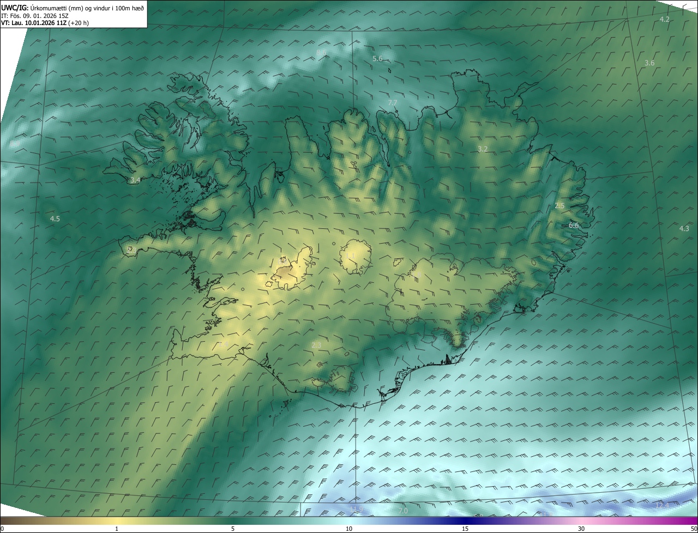Click the color scale label 1

(x=117, y=529)
